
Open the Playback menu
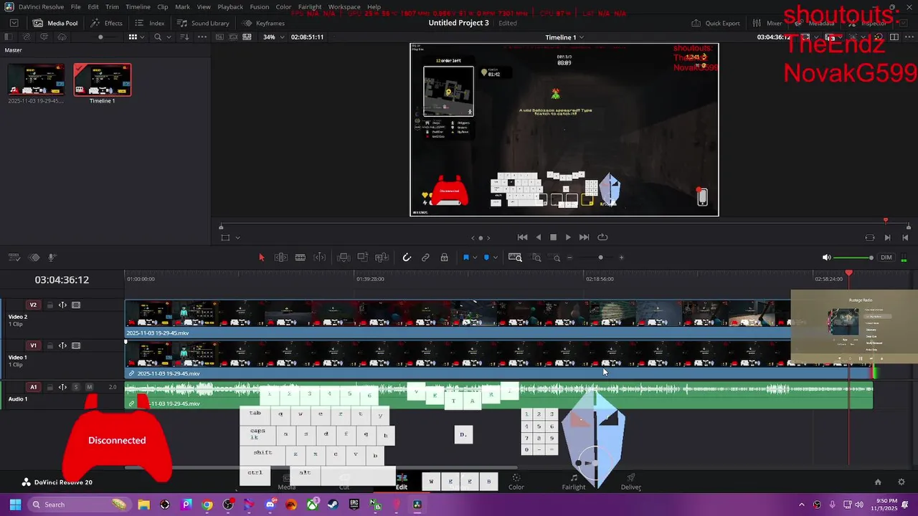tap(230, 6)
